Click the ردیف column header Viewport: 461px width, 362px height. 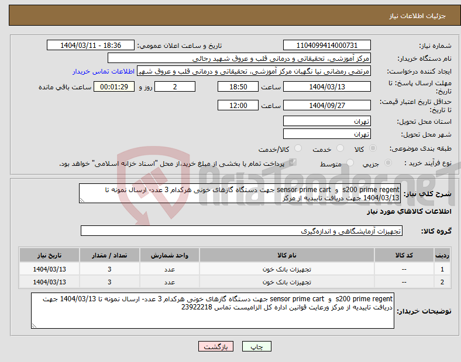442,255
